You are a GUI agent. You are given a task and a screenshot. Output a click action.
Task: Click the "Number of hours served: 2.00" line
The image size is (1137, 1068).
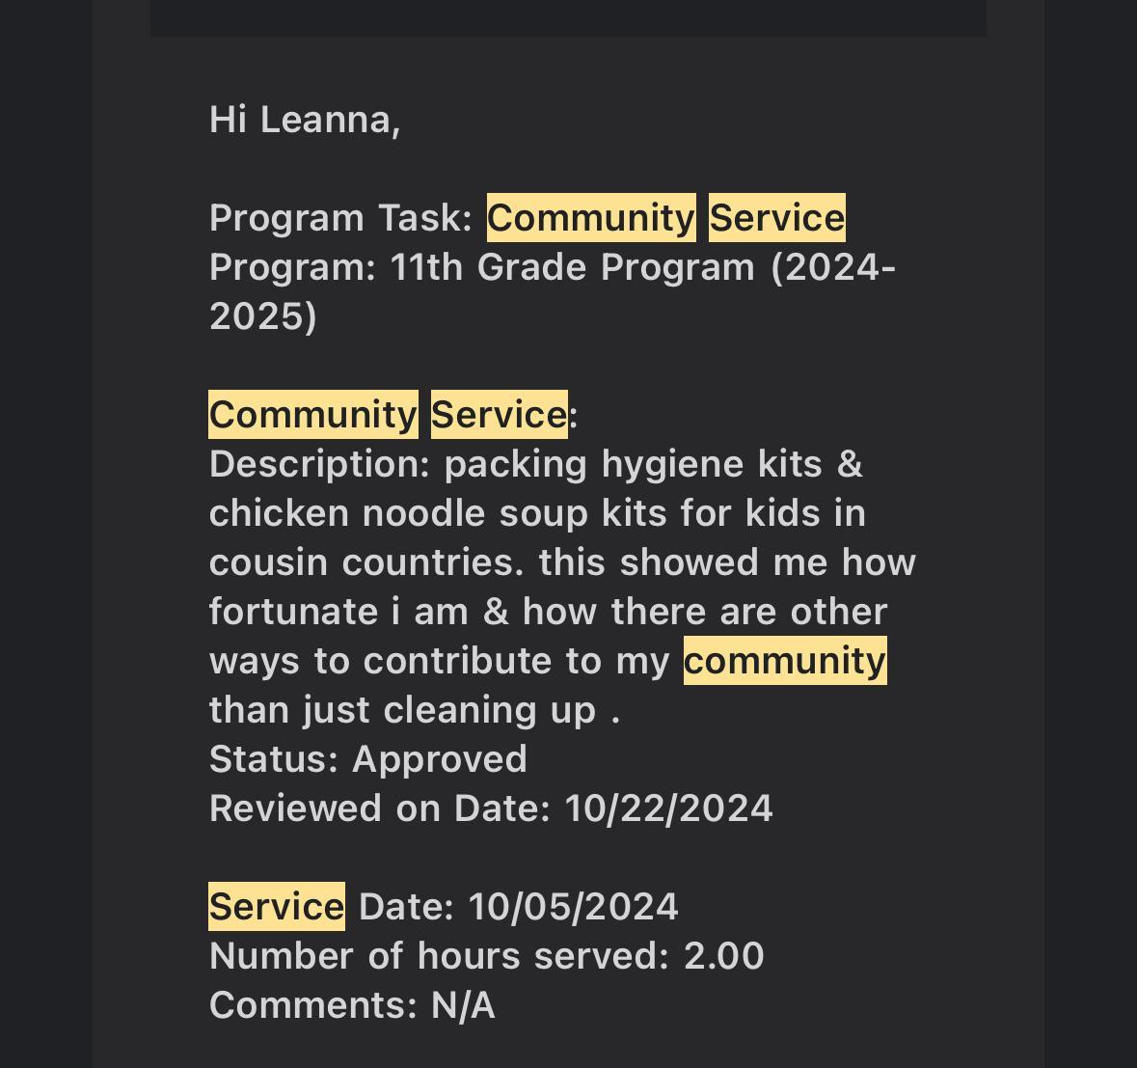486,956
